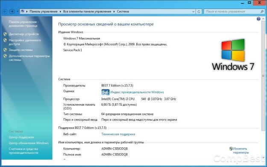This screenshot has height=167, width=267.
Task: Open recent pages dropdown next to forward arrow
Action: tap(18, 12)
